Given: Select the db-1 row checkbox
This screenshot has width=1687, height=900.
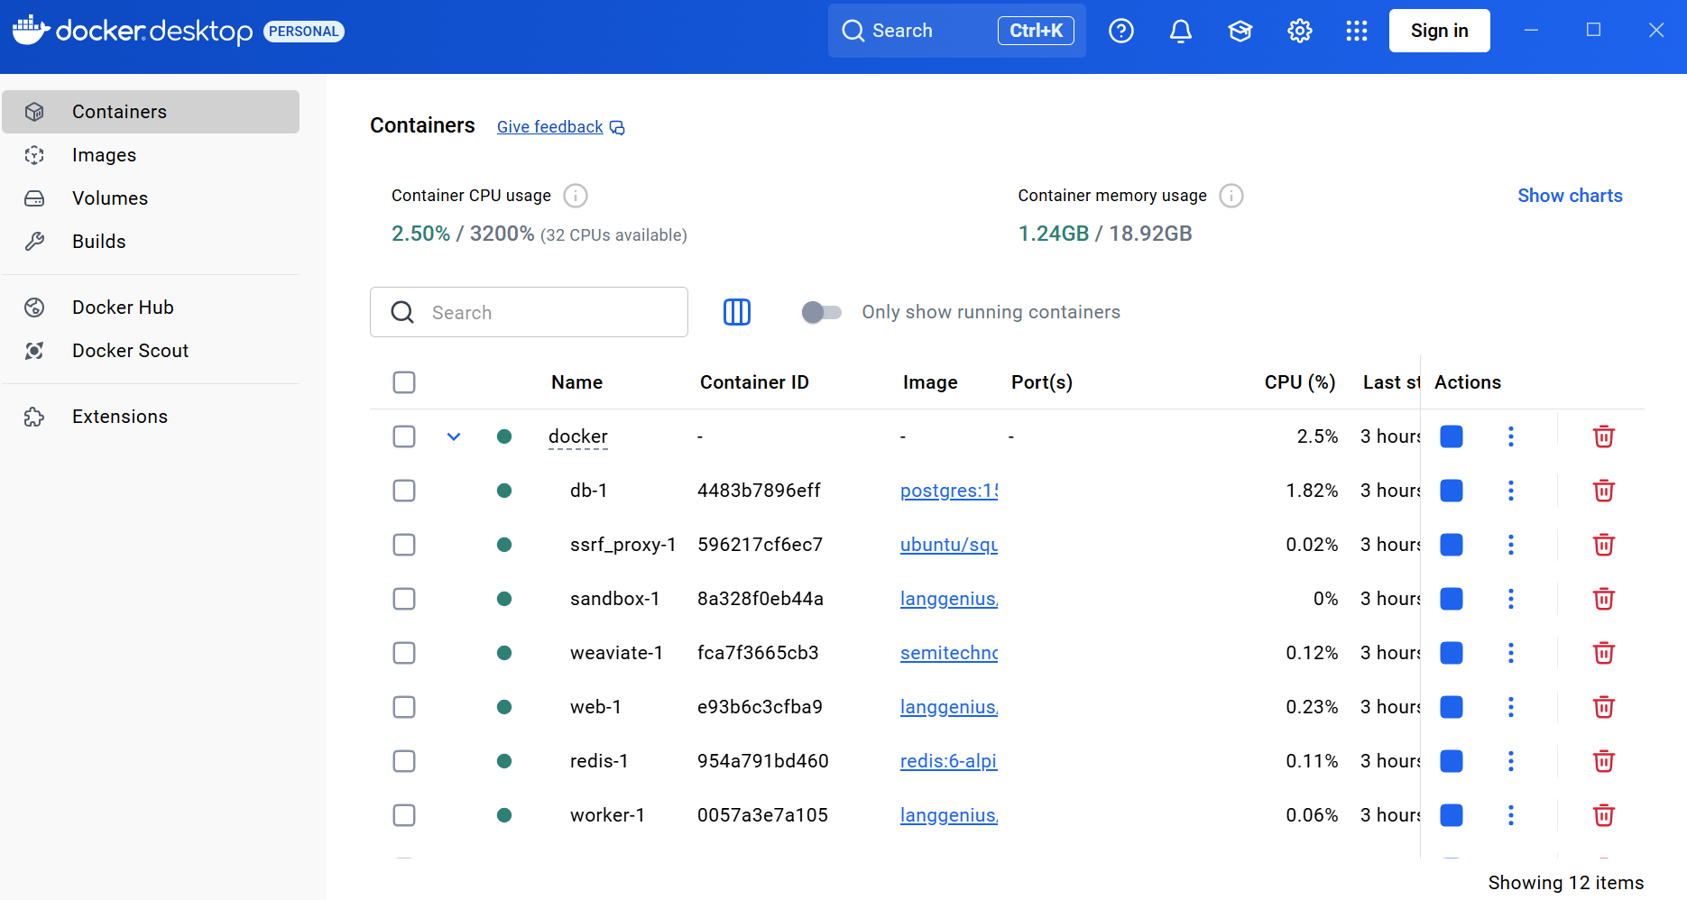Looking at the screenshot, I should tap(404, 491).
